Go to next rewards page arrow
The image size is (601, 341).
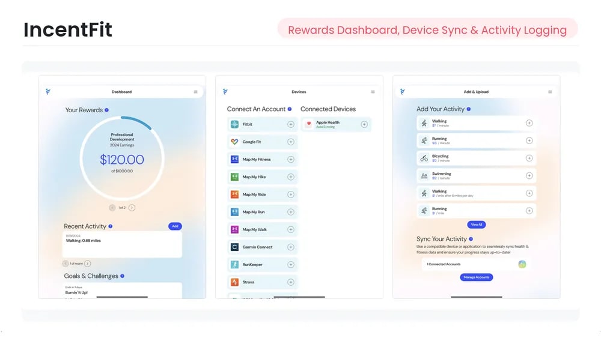pos(132,208)
